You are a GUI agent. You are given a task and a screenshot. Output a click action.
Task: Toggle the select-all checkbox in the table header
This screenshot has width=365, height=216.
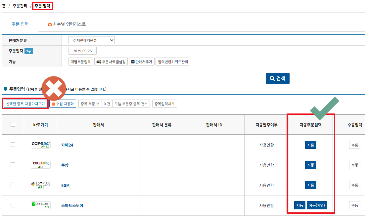[13, 124]
